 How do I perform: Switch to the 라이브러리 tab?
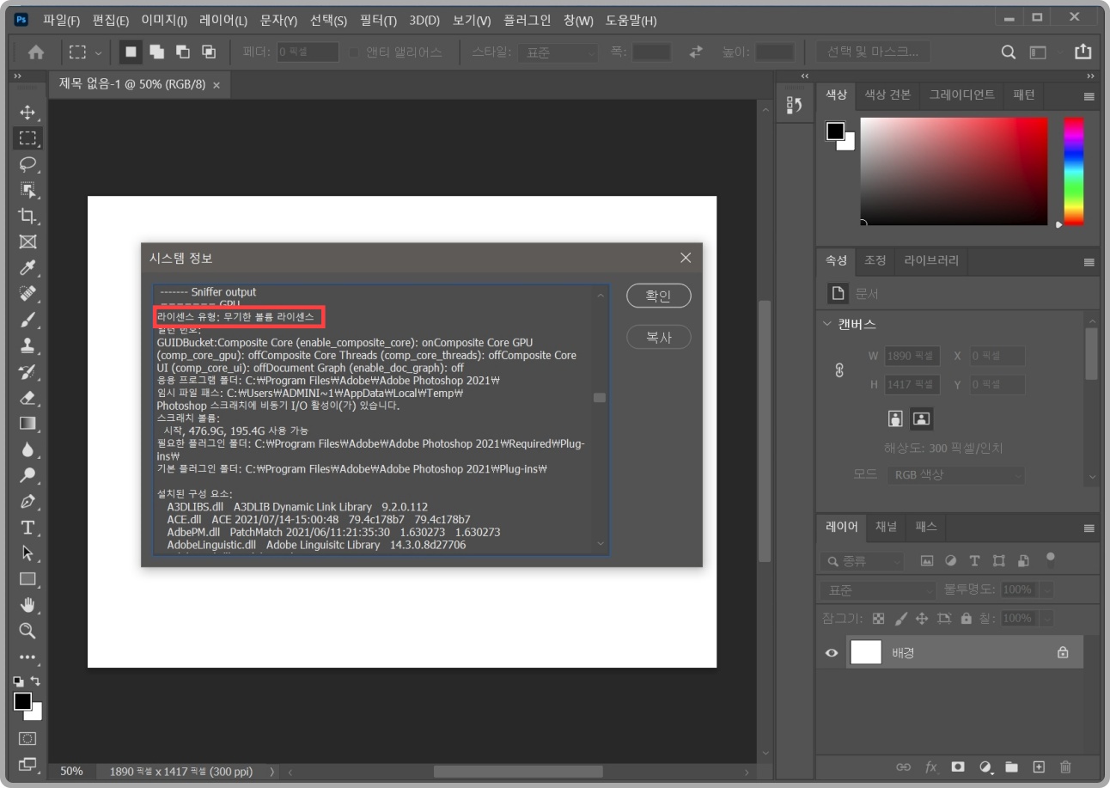930,260
